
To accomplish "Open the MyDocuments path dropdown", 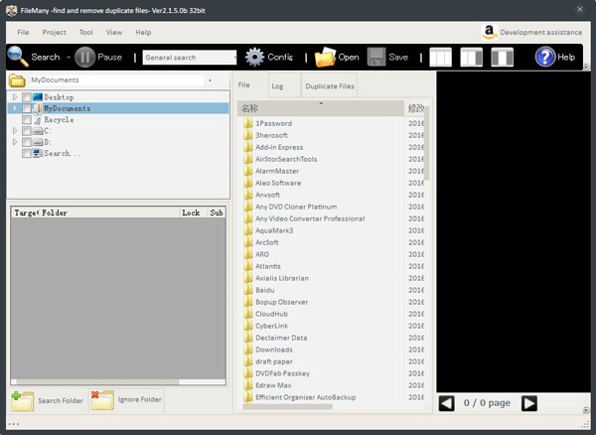I will (210, 80).
